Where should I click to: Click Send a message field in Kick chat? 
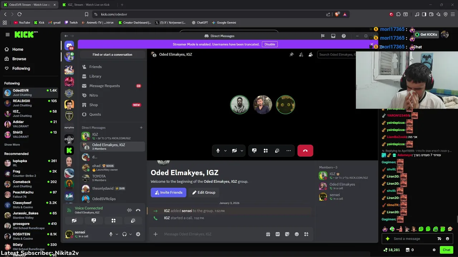[x=413, y=239]
